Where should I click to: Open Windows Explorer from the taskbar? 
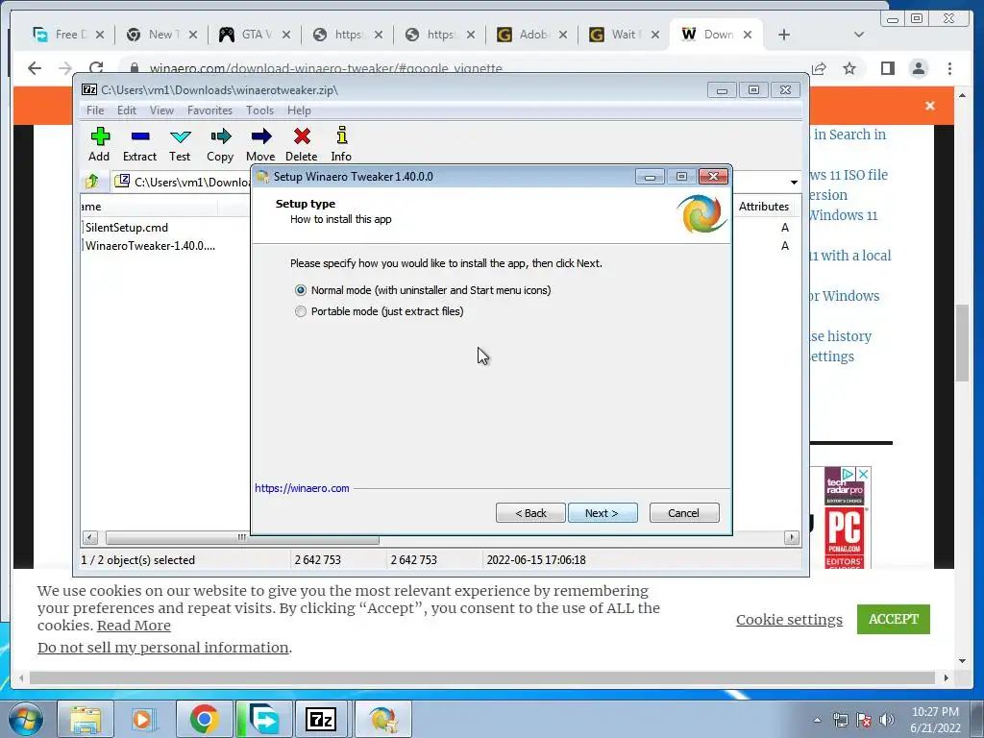(86, 719)
